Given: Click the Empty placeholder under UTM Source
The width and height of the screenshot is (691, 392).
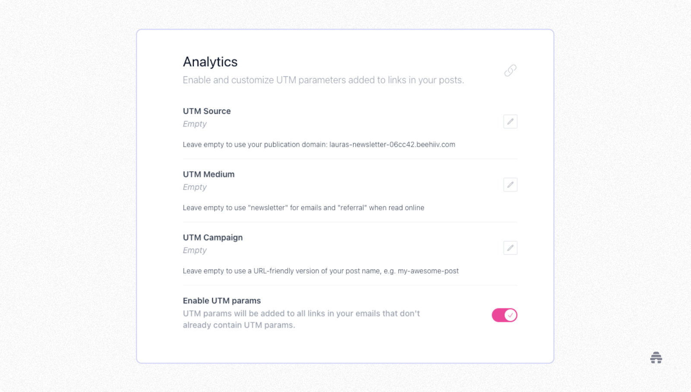Looking at the screenshot, I should (x=194, y=124).
